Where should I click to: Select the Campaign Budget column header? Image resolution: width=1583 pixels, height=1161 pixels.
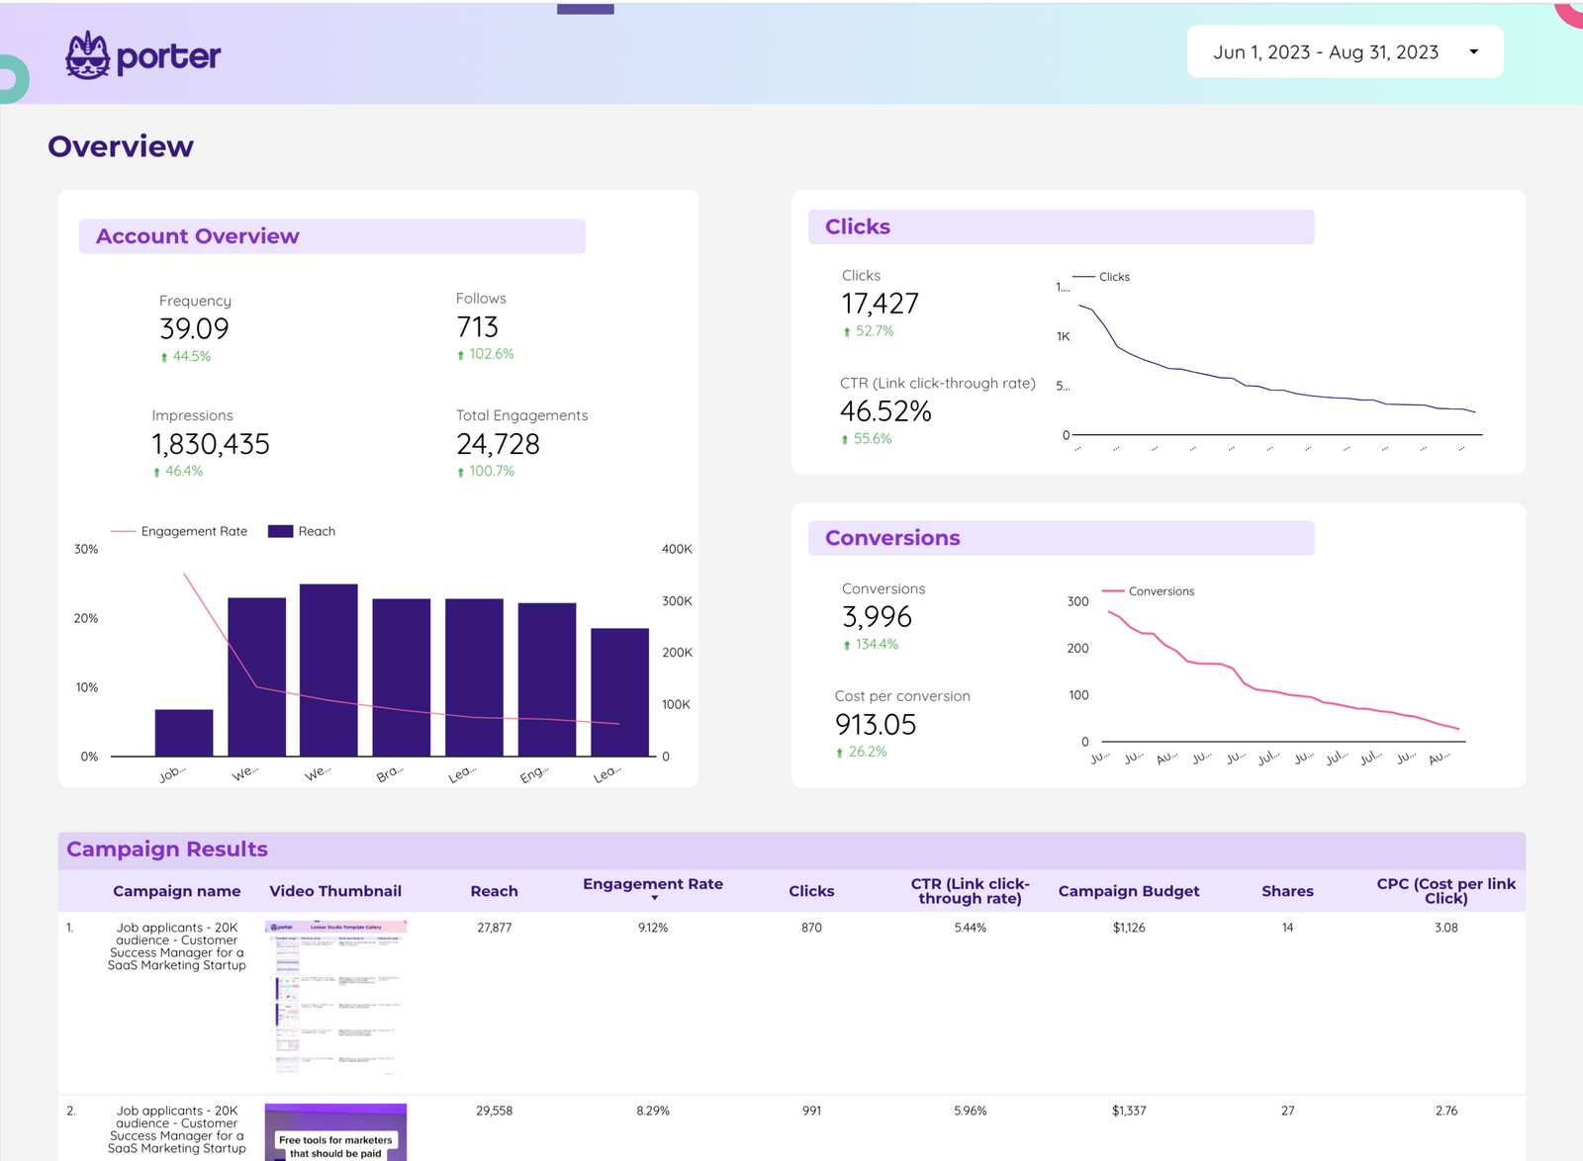tap(1128, 891)
